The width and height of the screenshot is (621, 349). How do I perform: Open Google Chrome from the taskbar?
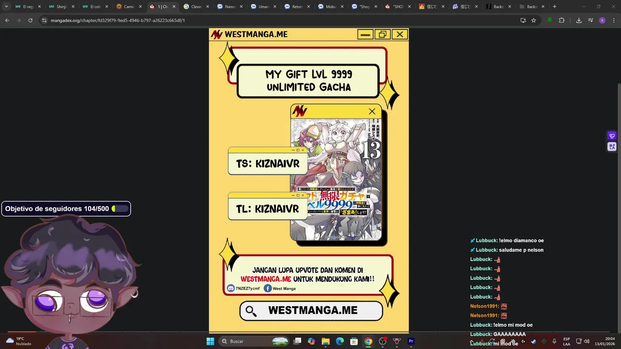tap(368, 341)
